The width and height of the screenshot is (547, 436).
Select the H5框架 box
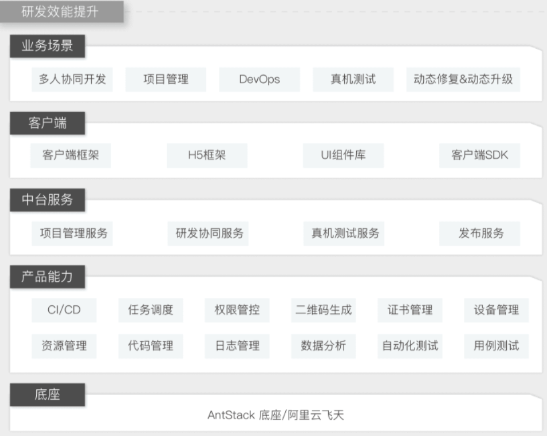(208, 155)
